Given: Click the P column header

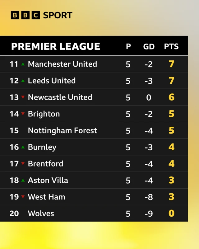Looking at the screenshot, I should pyautogui.click(x=128, y=47).
